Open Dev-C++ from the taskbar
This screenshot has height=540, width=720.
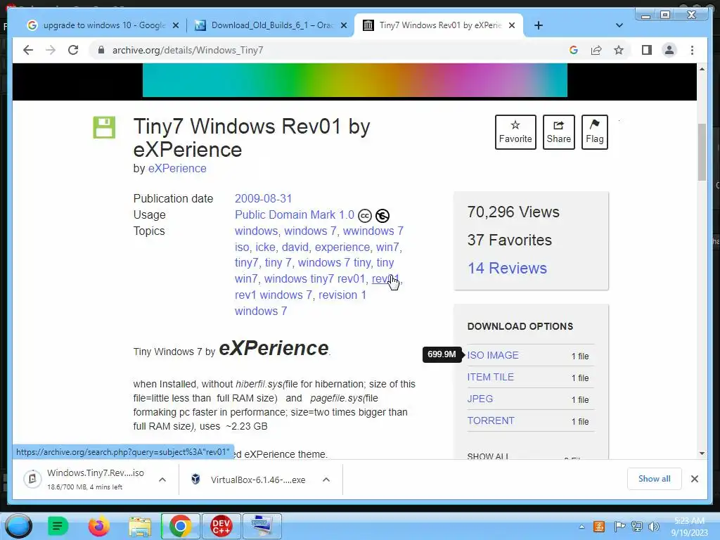[x=221, y=526]
